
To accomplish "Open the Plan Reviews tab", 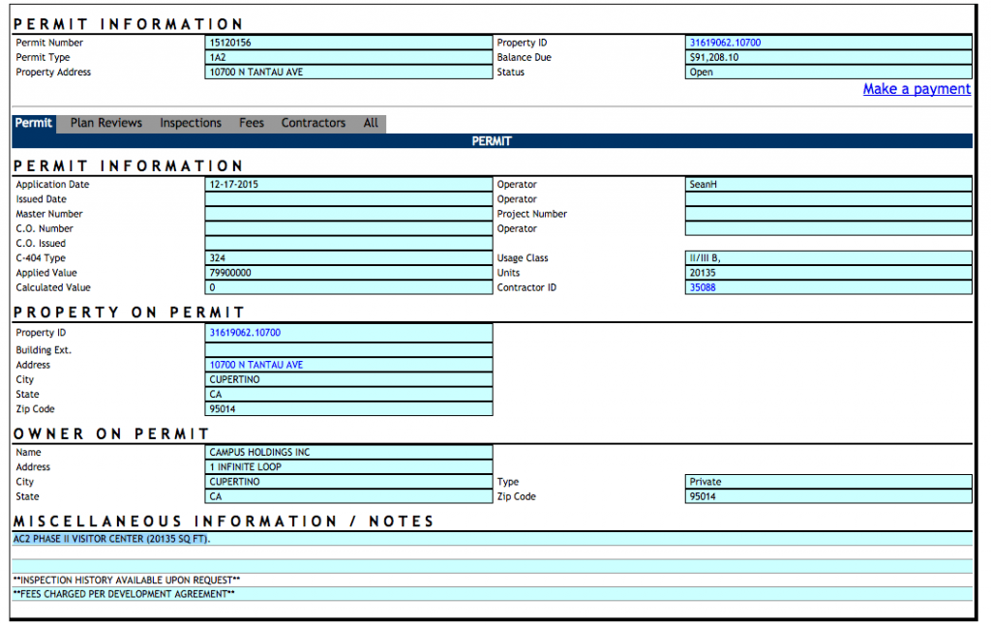I will 105,123.
